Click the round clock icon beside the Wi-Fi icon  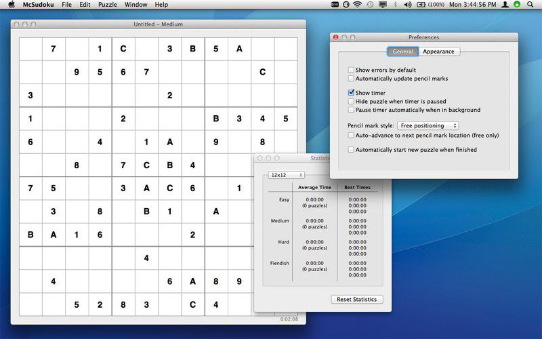346,5
